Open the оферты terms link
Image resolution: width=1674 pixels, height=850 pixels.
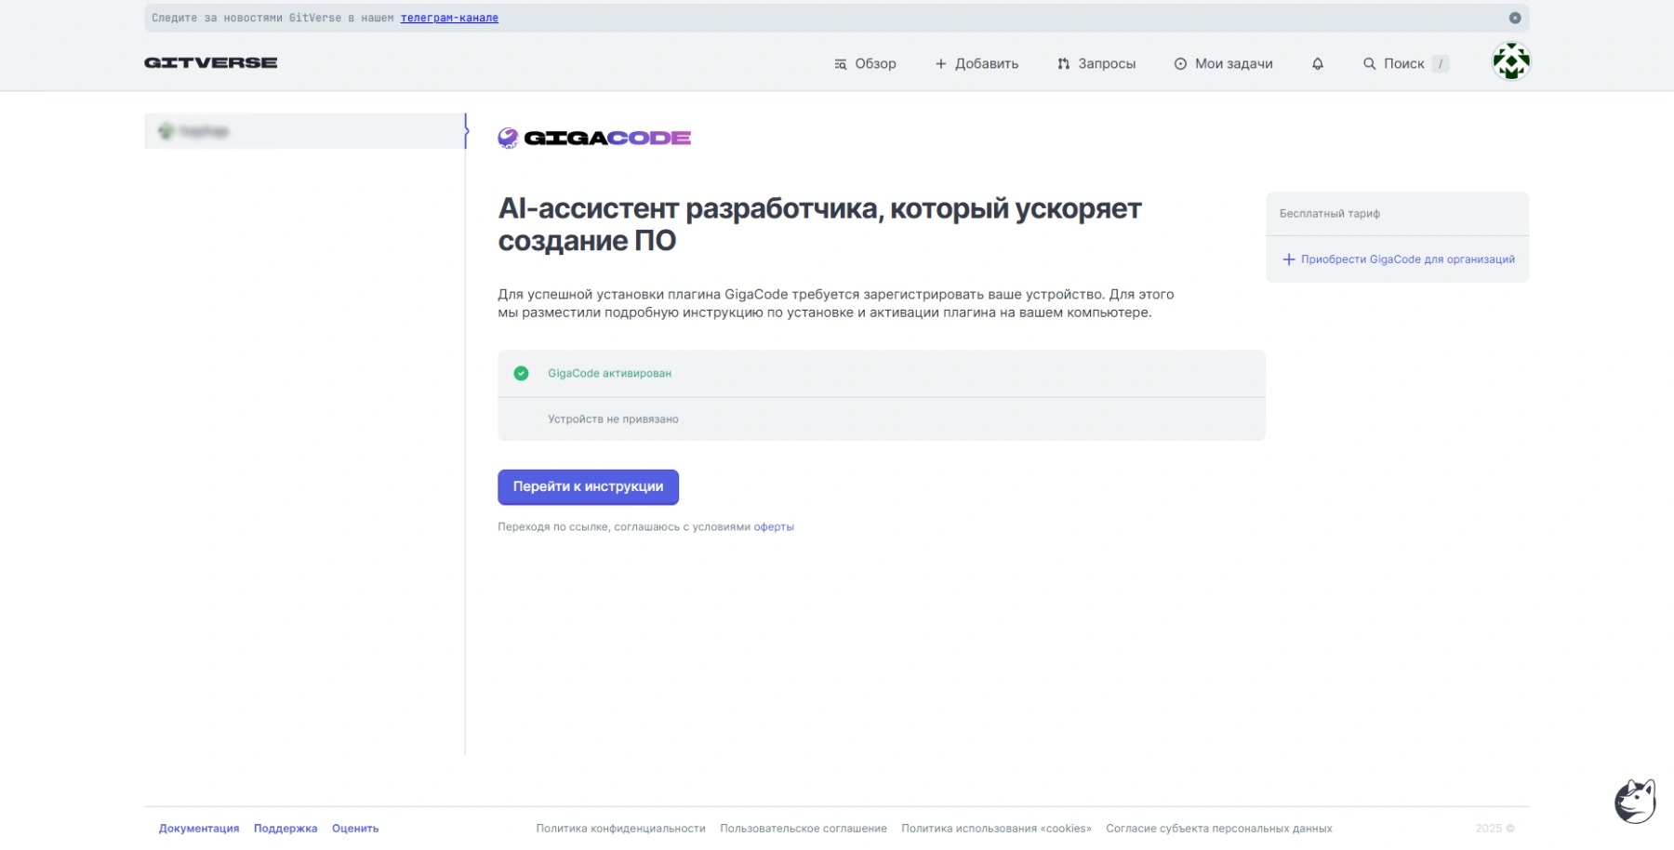tap(773, 527)
